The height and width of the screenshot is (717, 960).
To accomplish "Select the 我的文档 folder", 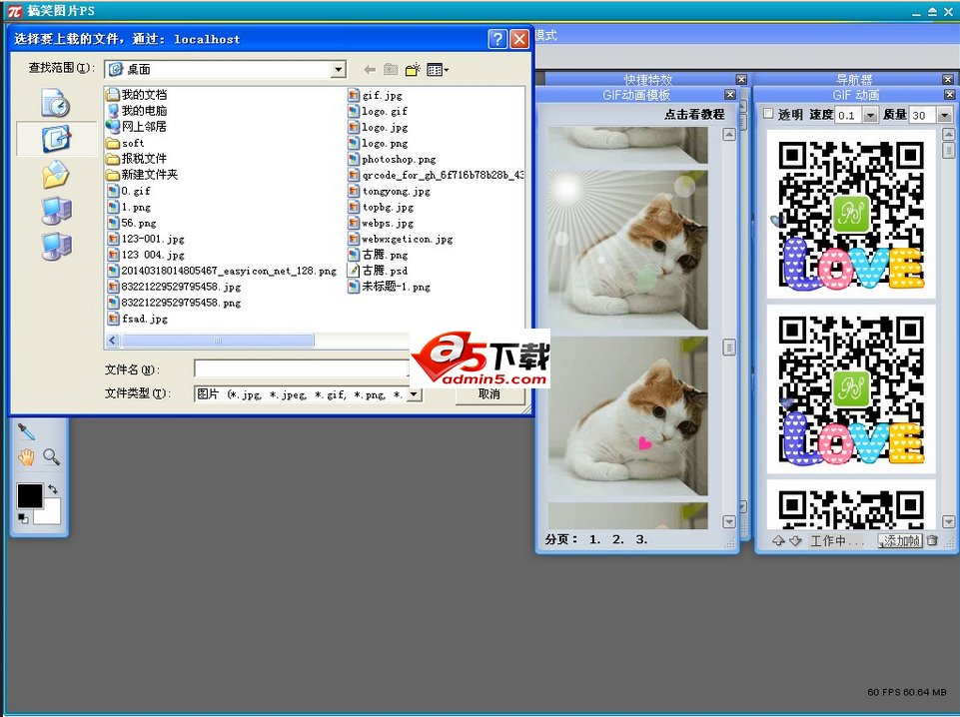I will pyautogui.click(x=137, y=95).
